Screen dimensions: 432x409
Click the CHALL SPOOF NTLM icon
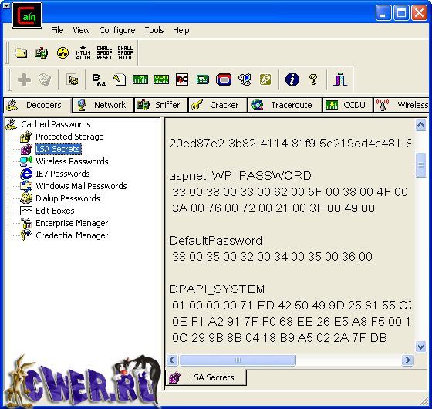click(125, 52)
